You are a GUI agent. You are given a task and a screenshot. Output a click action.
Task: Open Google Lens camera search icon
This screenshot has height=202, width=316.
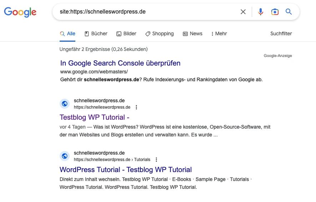click(275, 12)
